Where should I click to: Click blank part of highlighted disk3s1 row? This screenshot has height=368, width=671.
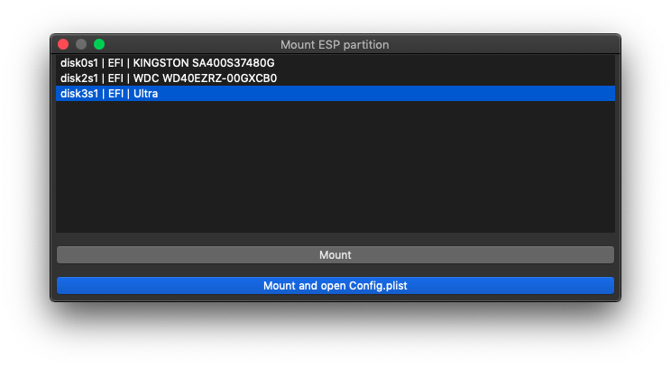(385, 93)
